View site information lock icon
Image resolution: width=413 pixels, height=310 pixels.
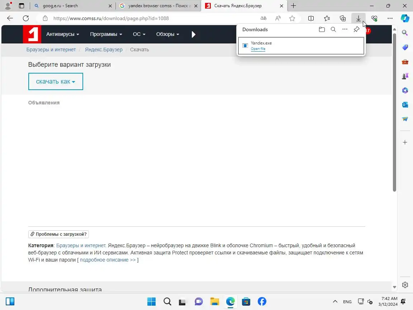[45, 18]
